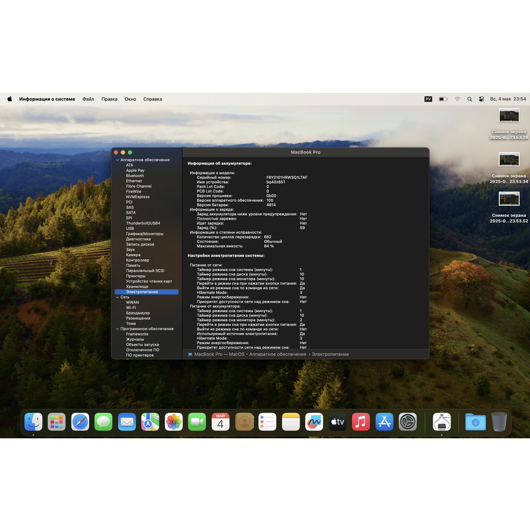Select Объекты запуска in the sidebar
This screenshot has width=530, height=530.
(142, 344)
